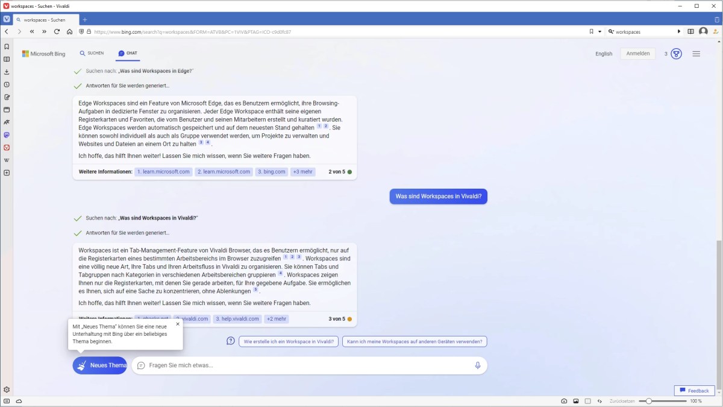Open the Downloads panel
This screenshot has height=407, width=723.
(x=7, y=72)
